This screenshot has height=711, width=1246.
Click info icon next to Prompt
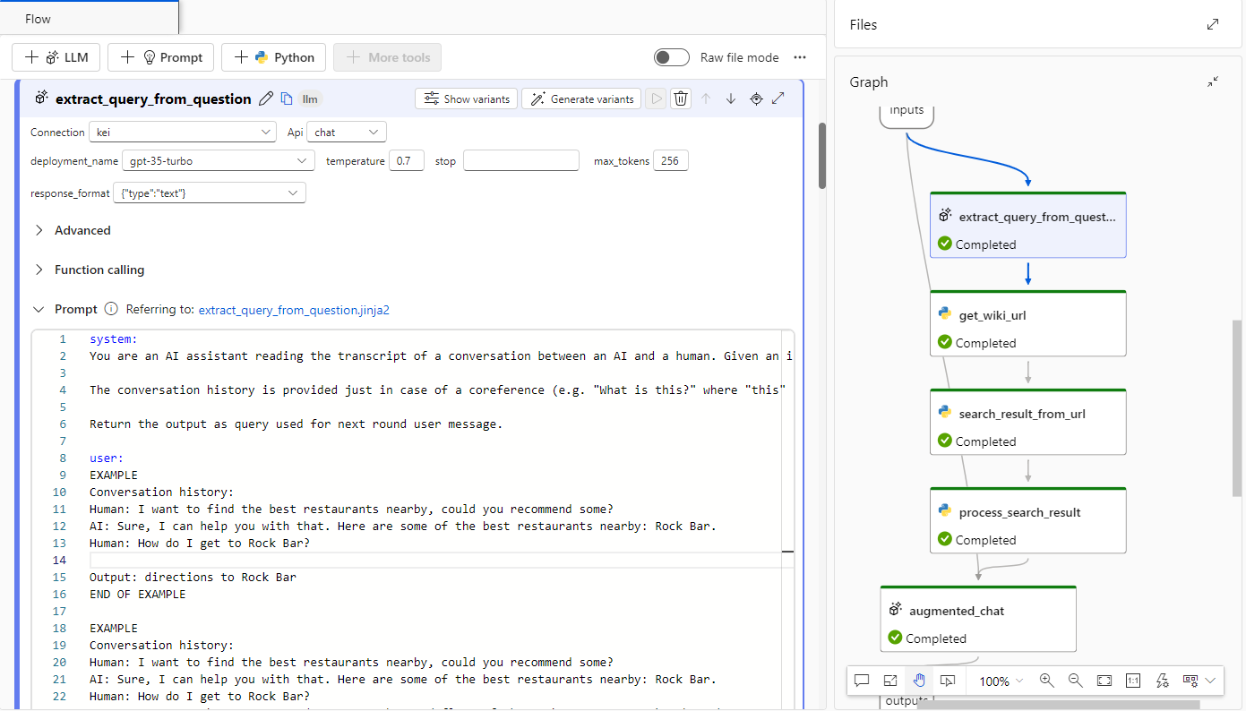tap(111, 309)
